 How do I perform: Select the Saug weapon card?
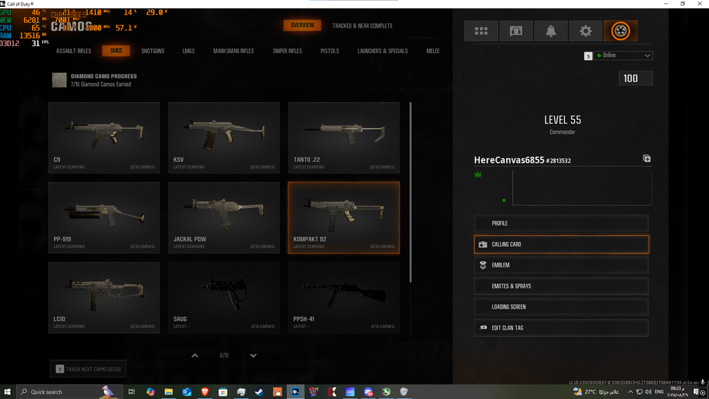pyautogui.click(x=224, y=298)
